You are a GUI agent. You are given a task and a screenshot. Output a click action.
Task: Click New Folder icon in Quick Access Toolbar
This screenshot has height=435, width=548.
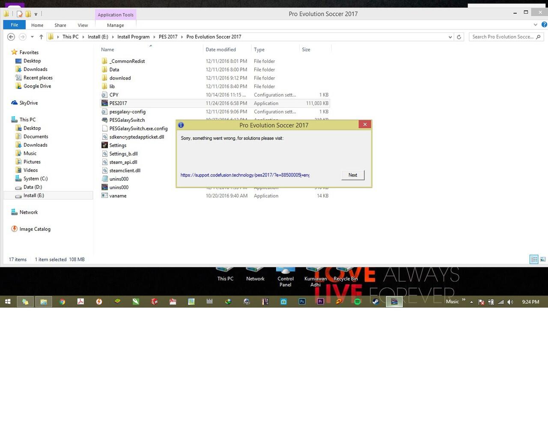(x=28, y=14)
